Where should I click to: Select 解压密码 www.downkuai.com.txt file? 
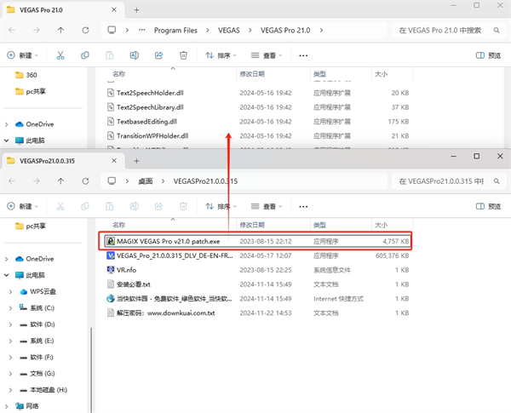[x=257, y=313]
